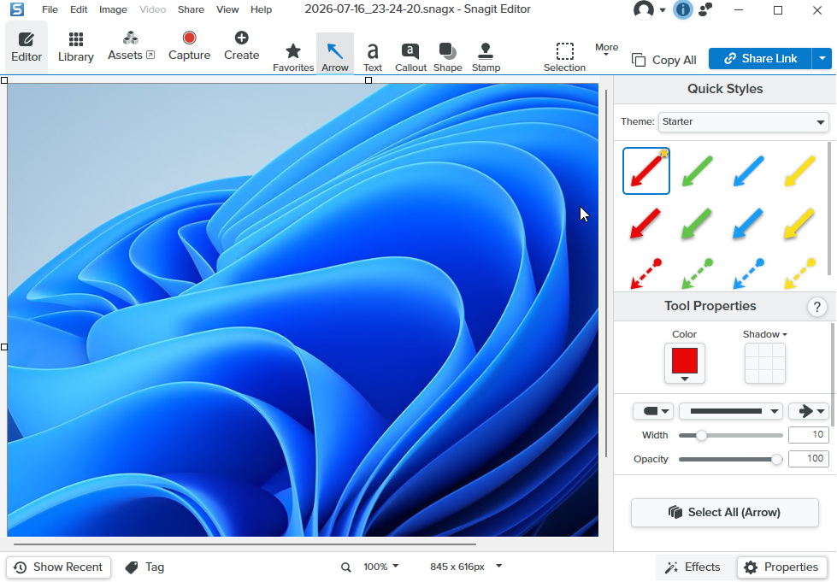This screenshot has height=582, width=837.
Task: Pick the Text tool
Action: tap(373, 57)
